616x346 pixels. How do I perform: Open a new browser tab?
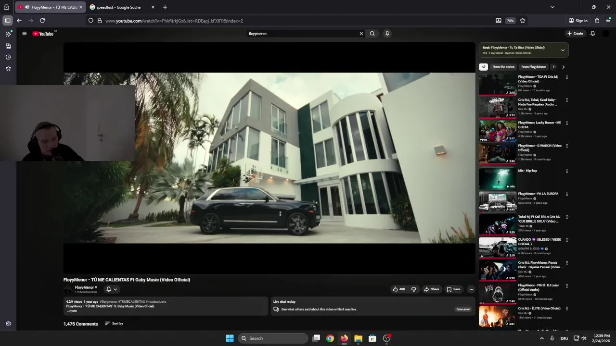[165, 7]
